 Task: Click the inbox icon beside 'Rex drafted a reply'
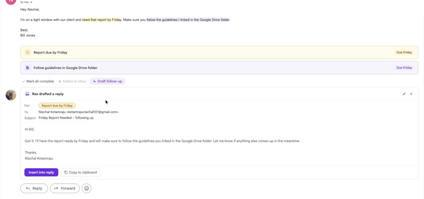(27, 94)
